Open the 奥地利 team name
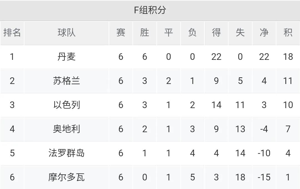Image resolution: width=300 pixels, height=189 pixels. (67, 129)
